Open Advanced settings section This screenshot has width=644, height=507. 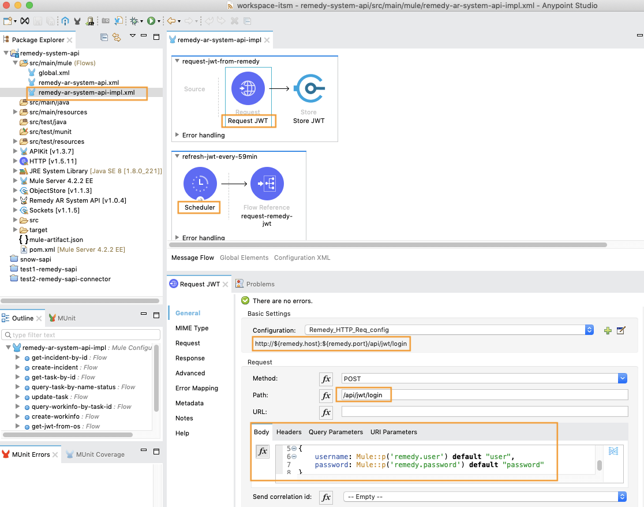tap(190, 373)
